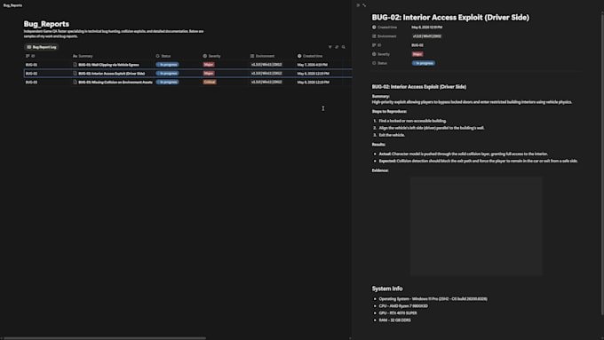Click the BUG-03 ID cell
This screenshot has width=604, height=340.
[32, 82]
